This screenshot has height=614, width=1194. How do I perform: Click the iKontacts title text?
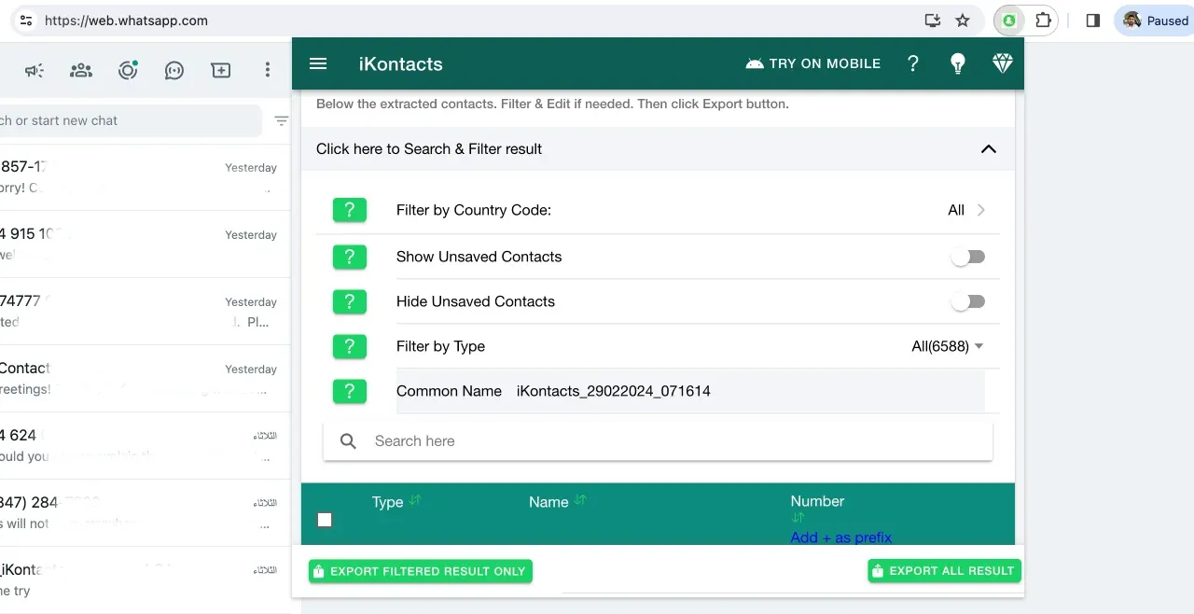click(x=401, y=64)
